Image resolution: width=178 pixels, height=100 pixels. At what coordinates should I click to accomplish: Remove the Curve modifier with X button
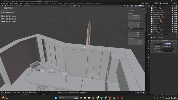(x=174, y=44)
